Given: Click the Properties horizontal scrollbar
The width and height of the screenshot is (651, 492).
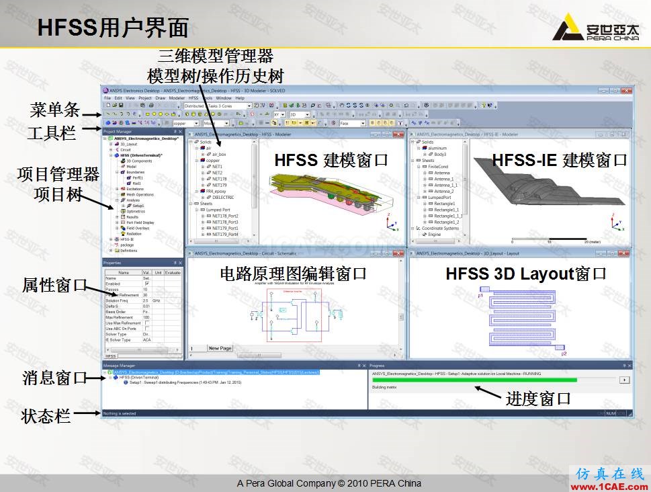Looking at the screenshot, I should pyautogui.click(x=143, y=350).
